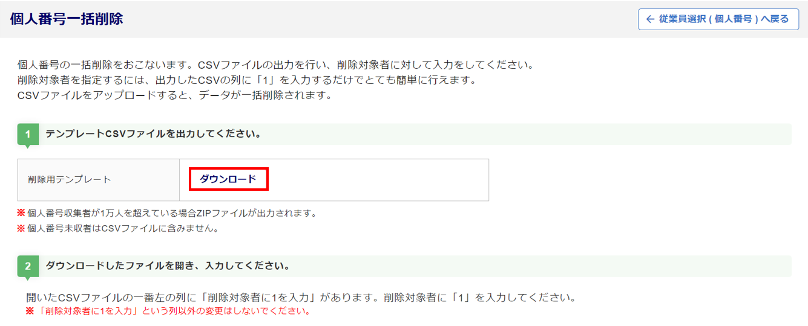Click the テンプレートCSVファイルを出力してください heading
The image size is (808, 326).
pyautogui.click(x=153, y=134)
